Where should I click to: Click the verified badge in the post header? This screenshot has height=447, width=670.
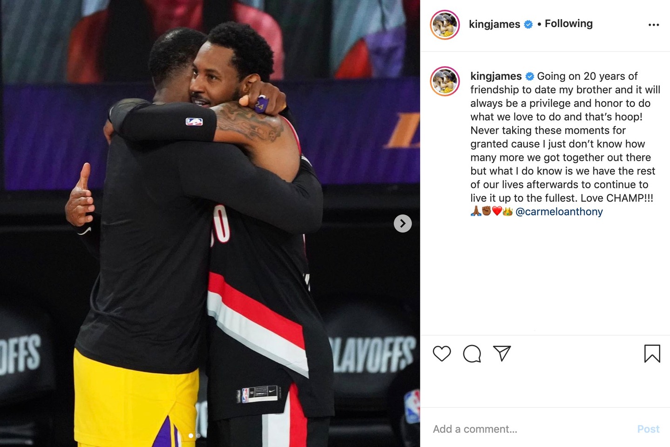point(528,24)
